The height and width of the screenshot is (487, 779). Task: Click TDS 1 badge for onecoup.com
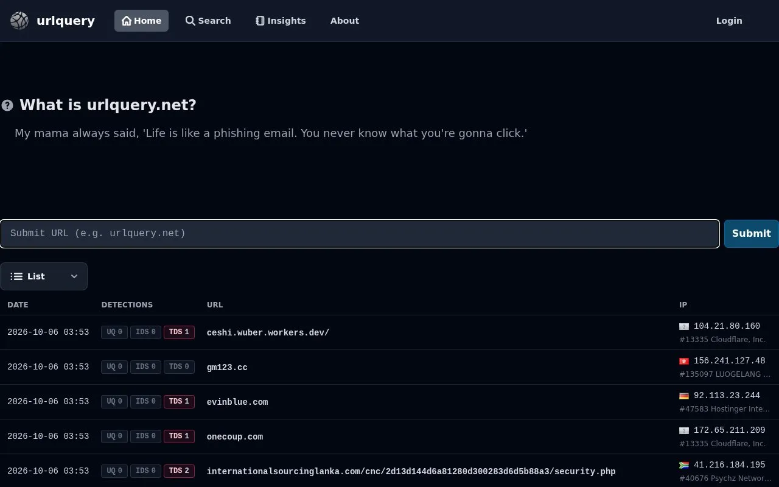point(179,436)
